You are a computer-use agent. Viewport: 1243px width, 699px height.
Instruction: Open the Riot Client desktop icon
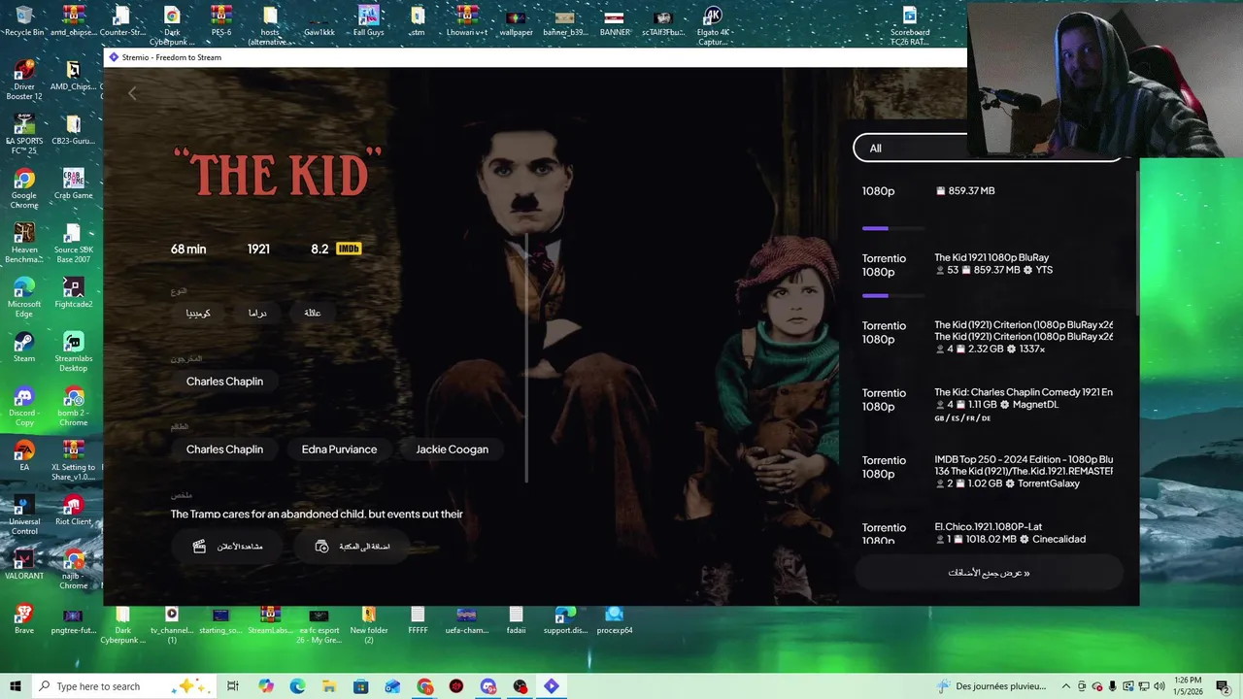(x=73, y=510)
